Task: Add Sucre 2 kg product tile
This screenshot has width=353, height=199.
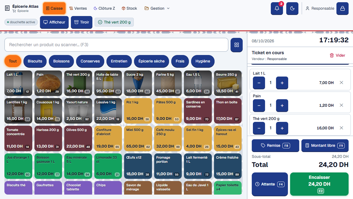Action: (x=138, y=83)
